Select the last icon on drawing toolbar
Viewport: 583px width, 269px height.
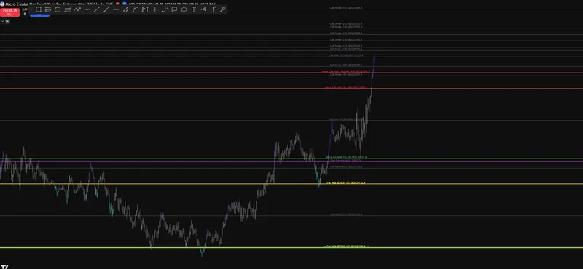(x=223, y=9)
